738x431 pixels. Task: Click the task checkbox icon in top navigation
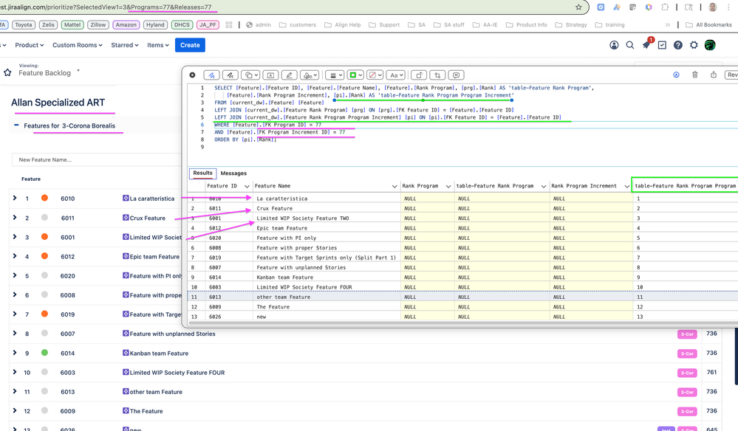662,45
